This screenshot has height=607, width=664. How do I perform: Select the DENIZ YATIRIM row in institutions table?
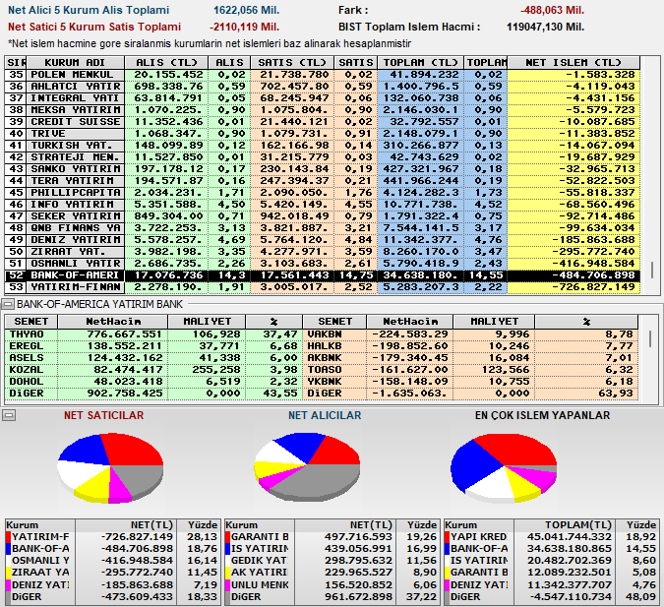(x=323, y=240)
